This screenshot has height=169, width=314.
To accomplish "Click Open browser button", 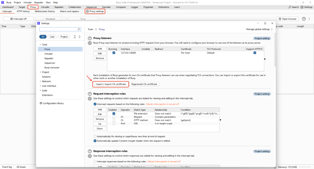I will point(288,19).
